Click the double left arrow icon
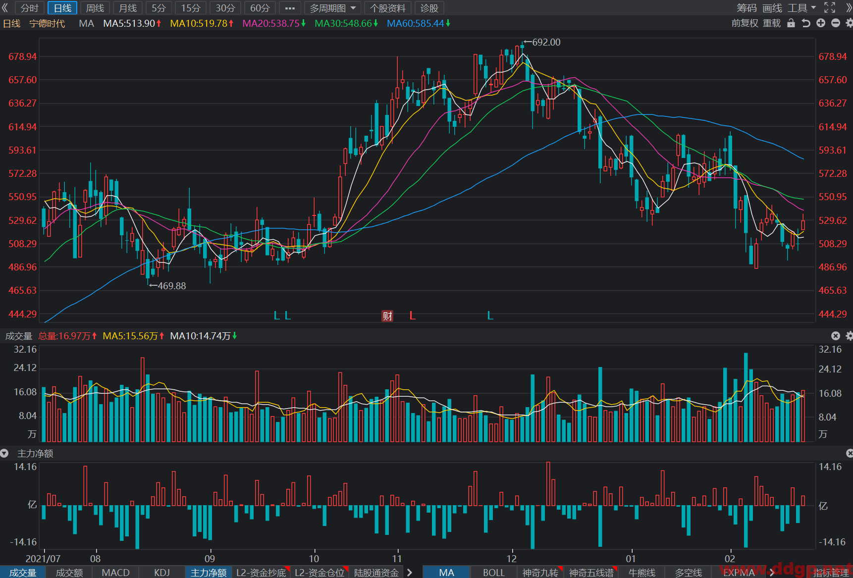The width and height of the screenshot is (853, 578). tap(5, 8)
